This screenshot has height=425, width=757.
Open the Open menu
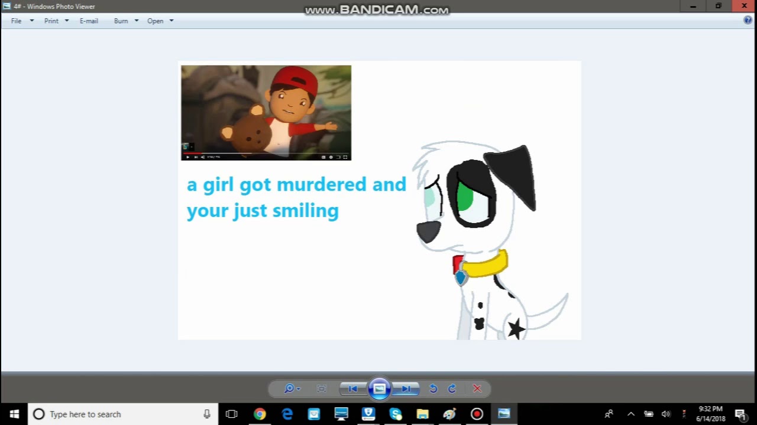(x=155, y=21)
